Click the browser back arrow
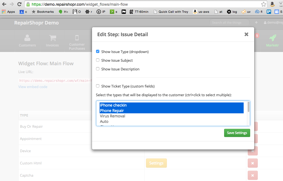283x181 pixels. (4, 4)
